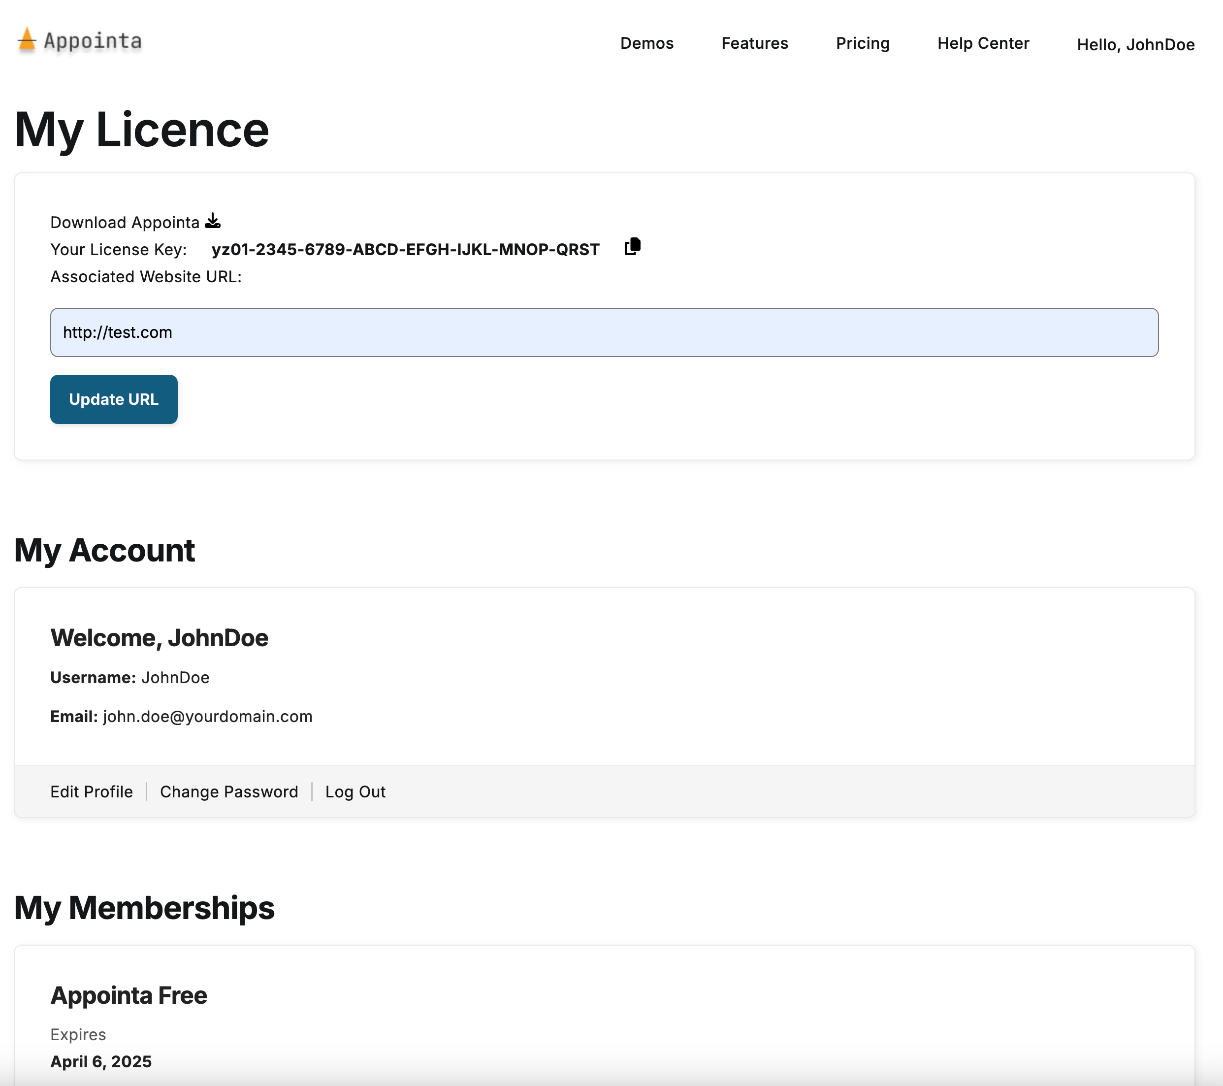Screen dimensions: 1223x1086
Task: Log Out of the account
Action: [355, 791]
